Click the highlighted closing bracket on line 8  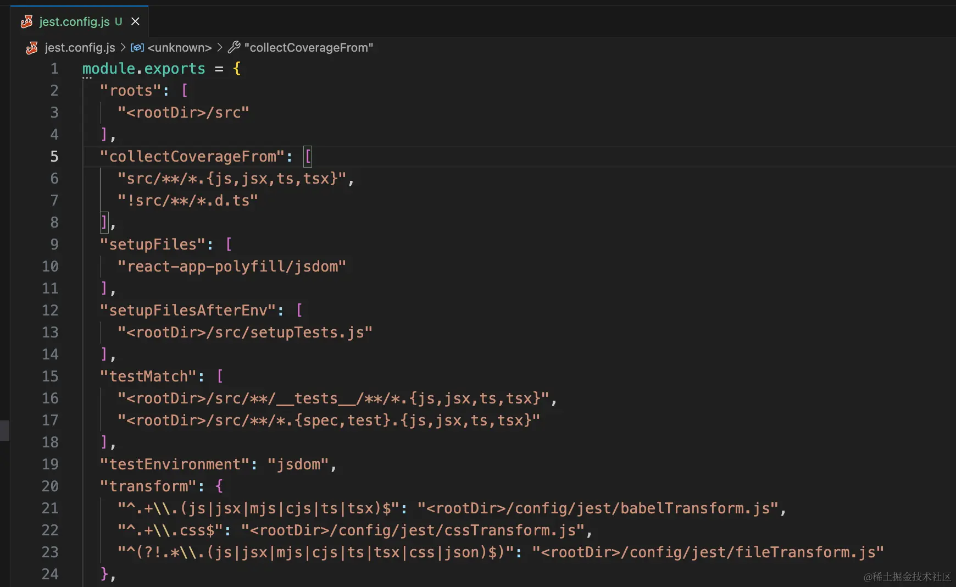104,223
